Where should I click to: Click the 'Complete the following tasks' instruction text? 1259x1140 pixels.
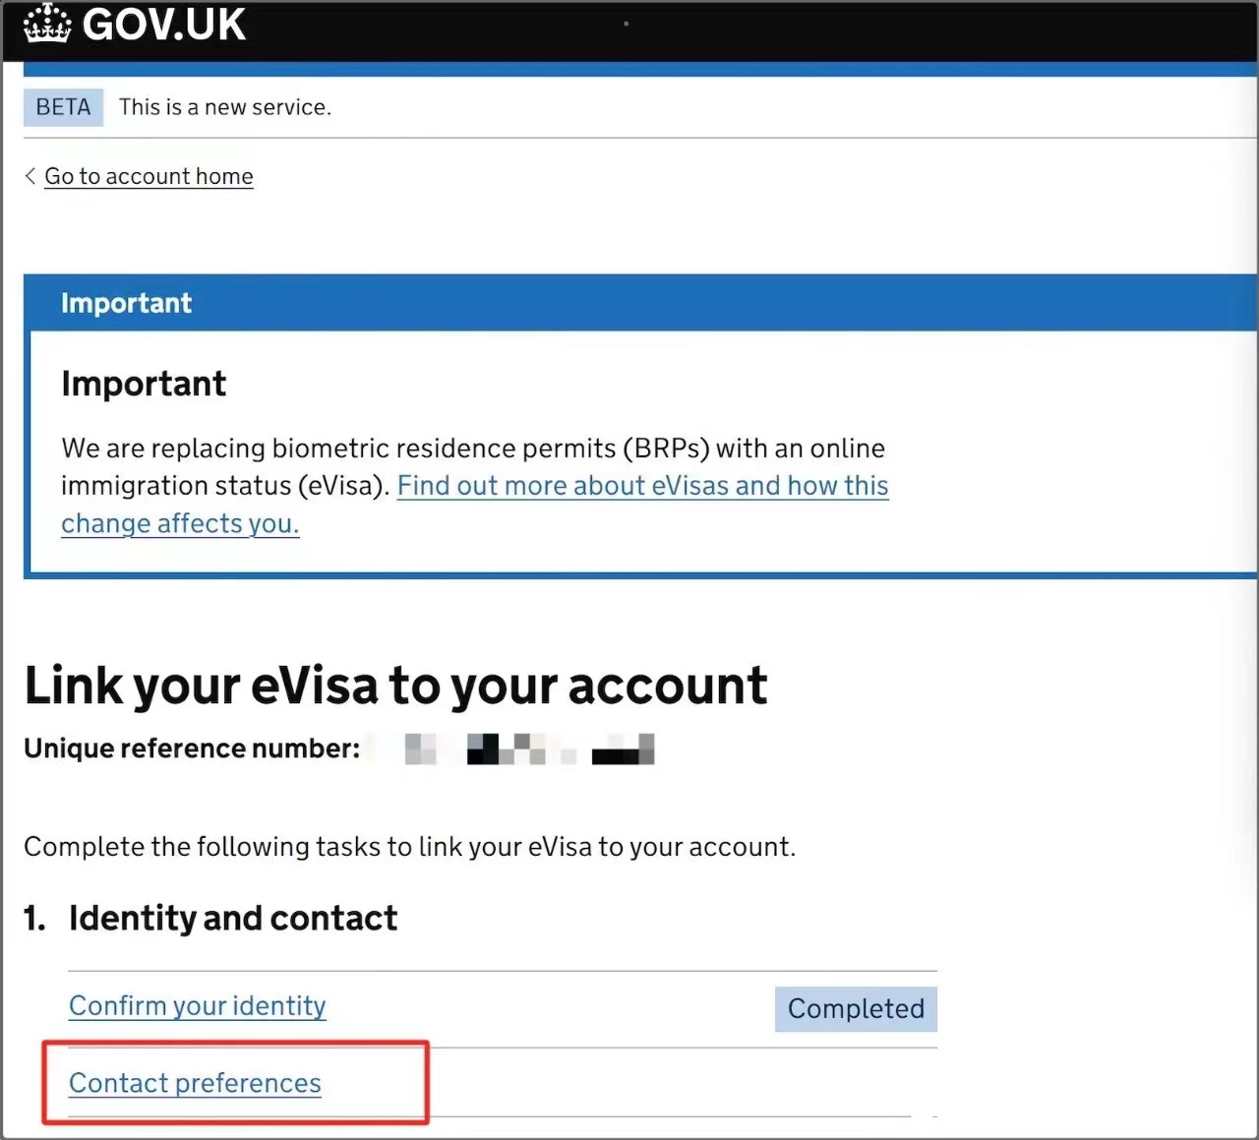pyautogui.click(x=409, y=847)
